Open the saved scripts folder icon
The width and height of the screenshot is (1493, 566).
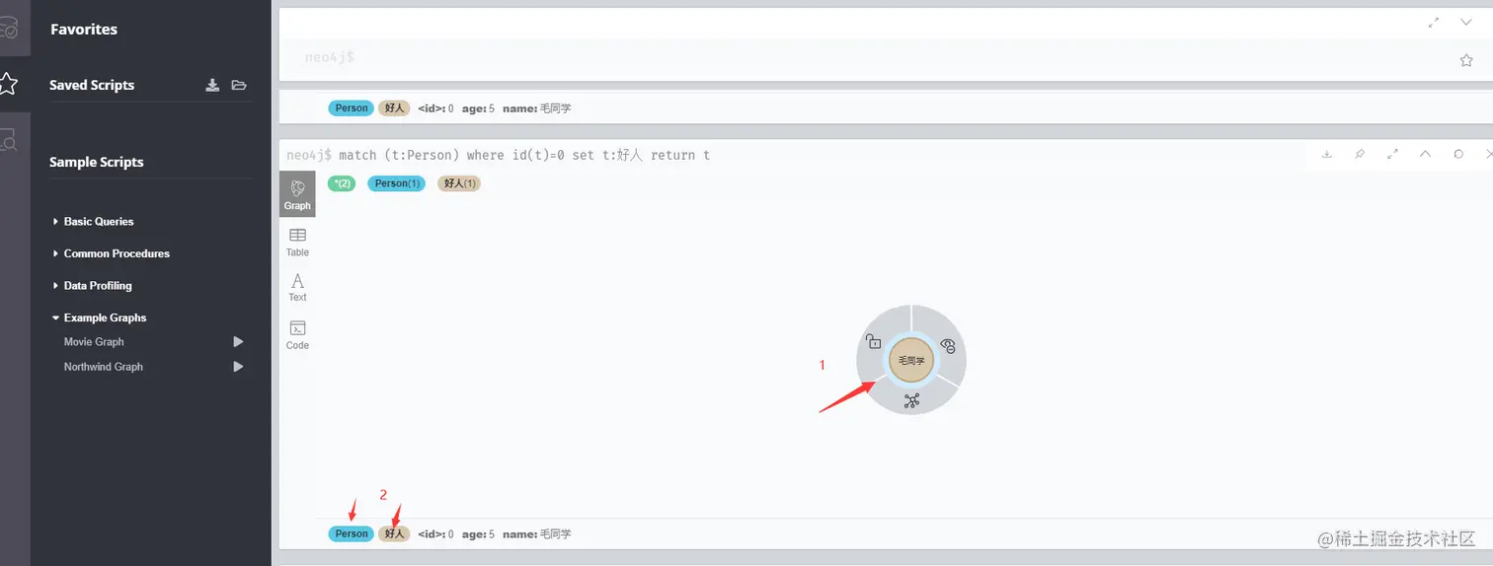click(239, 85)
